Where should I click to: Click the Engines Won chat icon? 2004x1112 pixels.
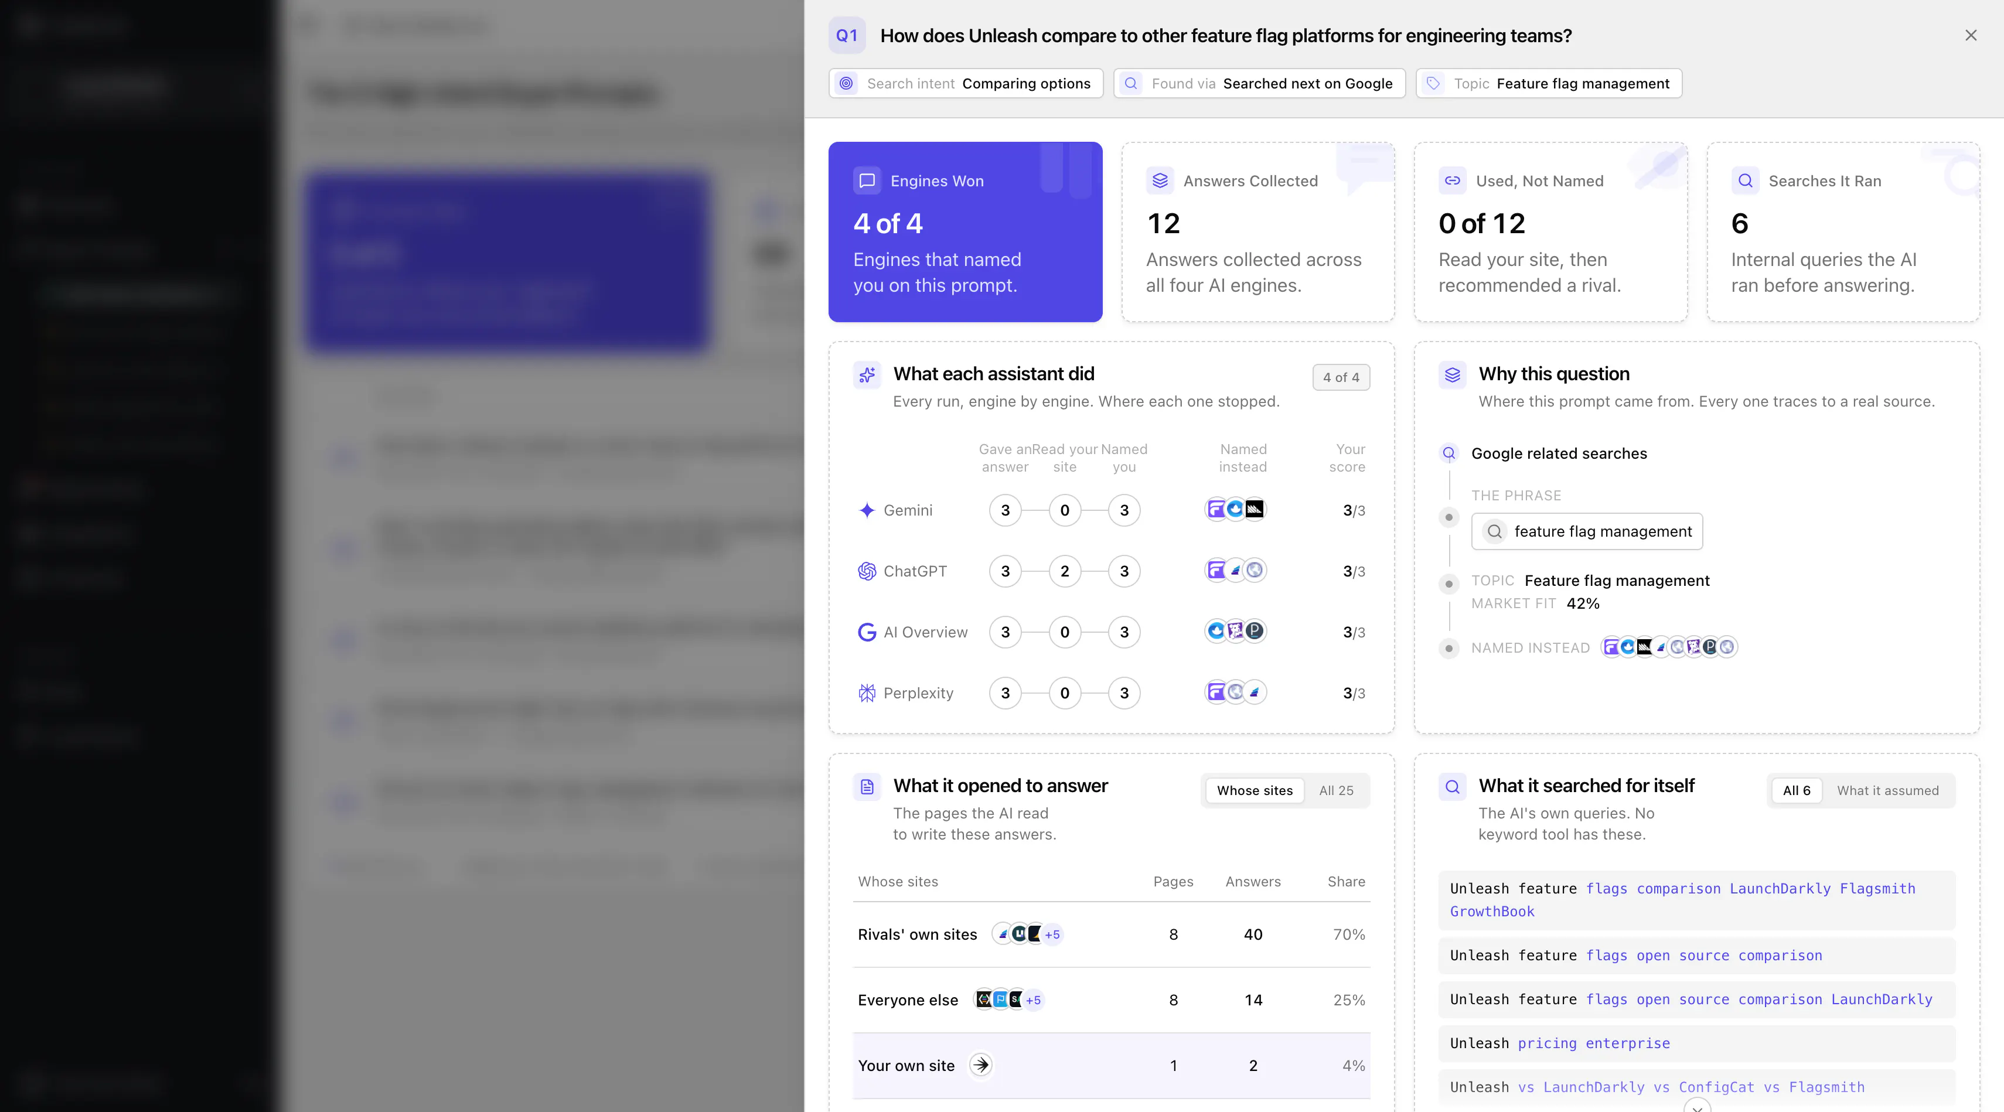coord(867,180)
